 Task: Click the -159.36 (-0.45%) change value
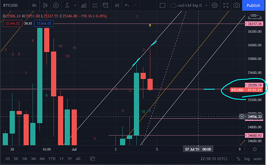click(x=93, y=16)
